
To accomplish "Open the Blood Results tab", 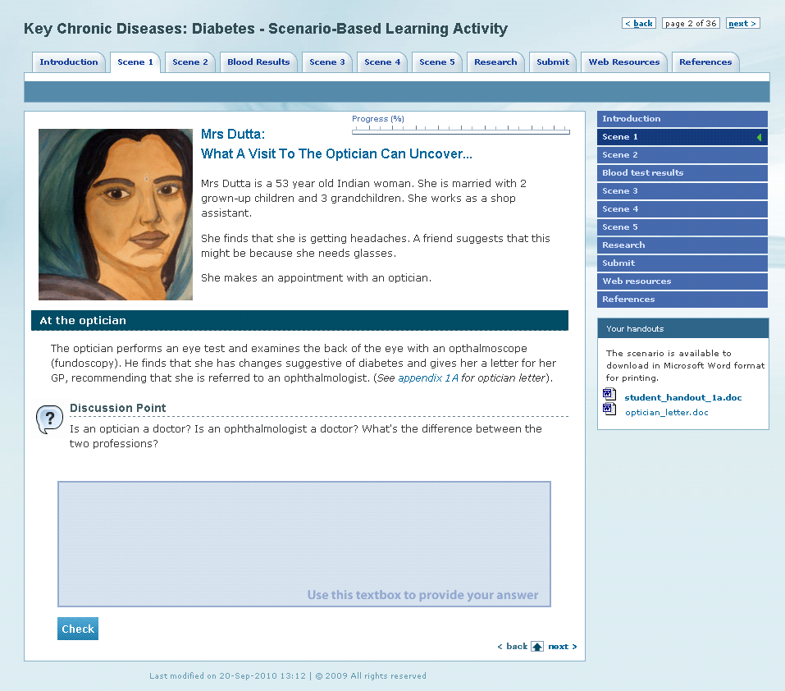I will coord(258,62).
